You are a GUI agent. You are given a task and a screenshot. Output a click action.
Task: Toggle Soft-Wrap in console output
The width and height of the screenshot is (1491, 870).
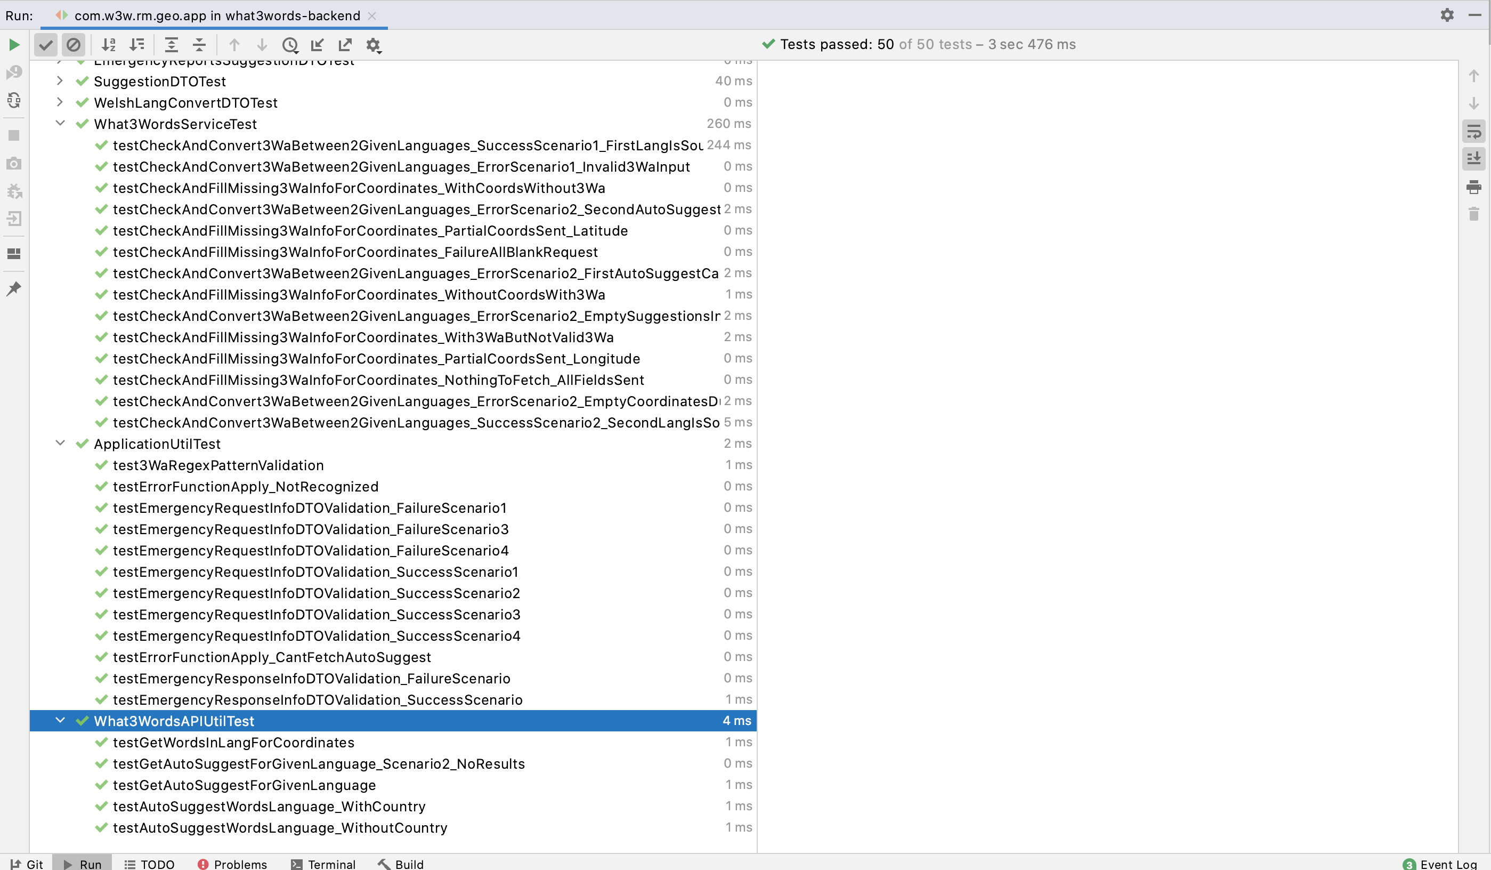(x=1473, y=131)
